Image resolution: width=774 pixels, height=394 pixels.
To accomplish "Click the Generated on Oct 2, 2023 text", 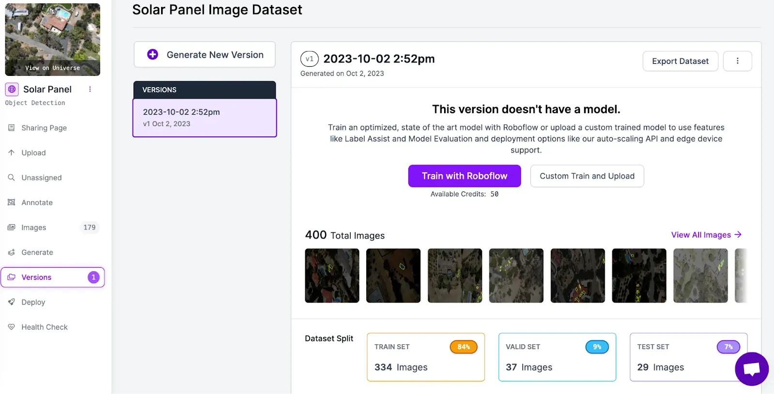I will [x=342, y=73].
